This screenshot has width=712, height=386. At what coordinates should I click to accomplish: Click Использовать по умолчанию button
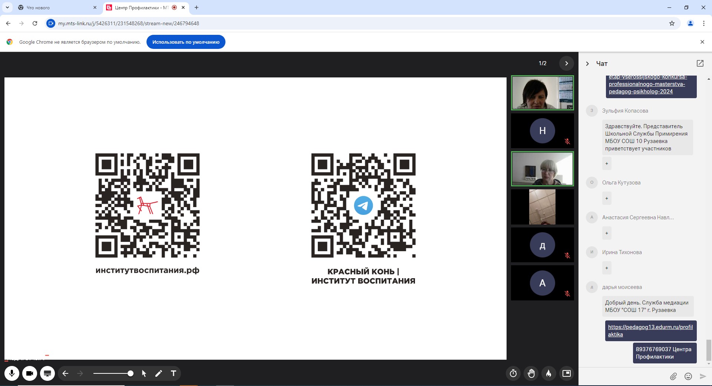pyautogui.click(x=186, y=42)
